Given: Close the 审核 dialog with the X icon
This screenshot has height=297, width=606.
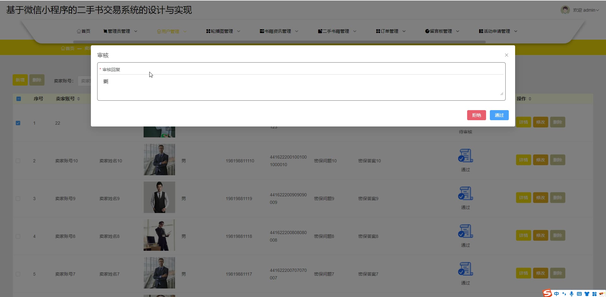Looking at the screenshot, I should point(506,55).
